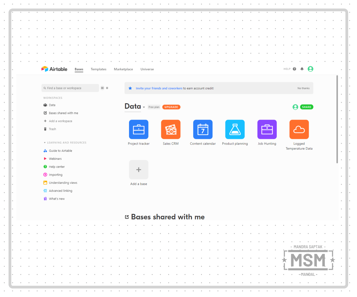The height and width of the screenshot is (297, 357).
Task: Open the Universe tab
Action: point(147,69)
